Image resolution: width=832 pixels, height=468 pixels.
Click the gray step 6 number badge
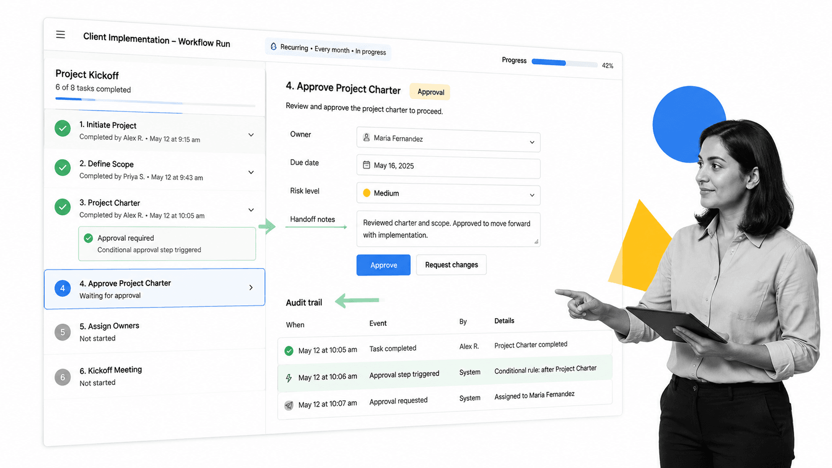coord(63,377)
